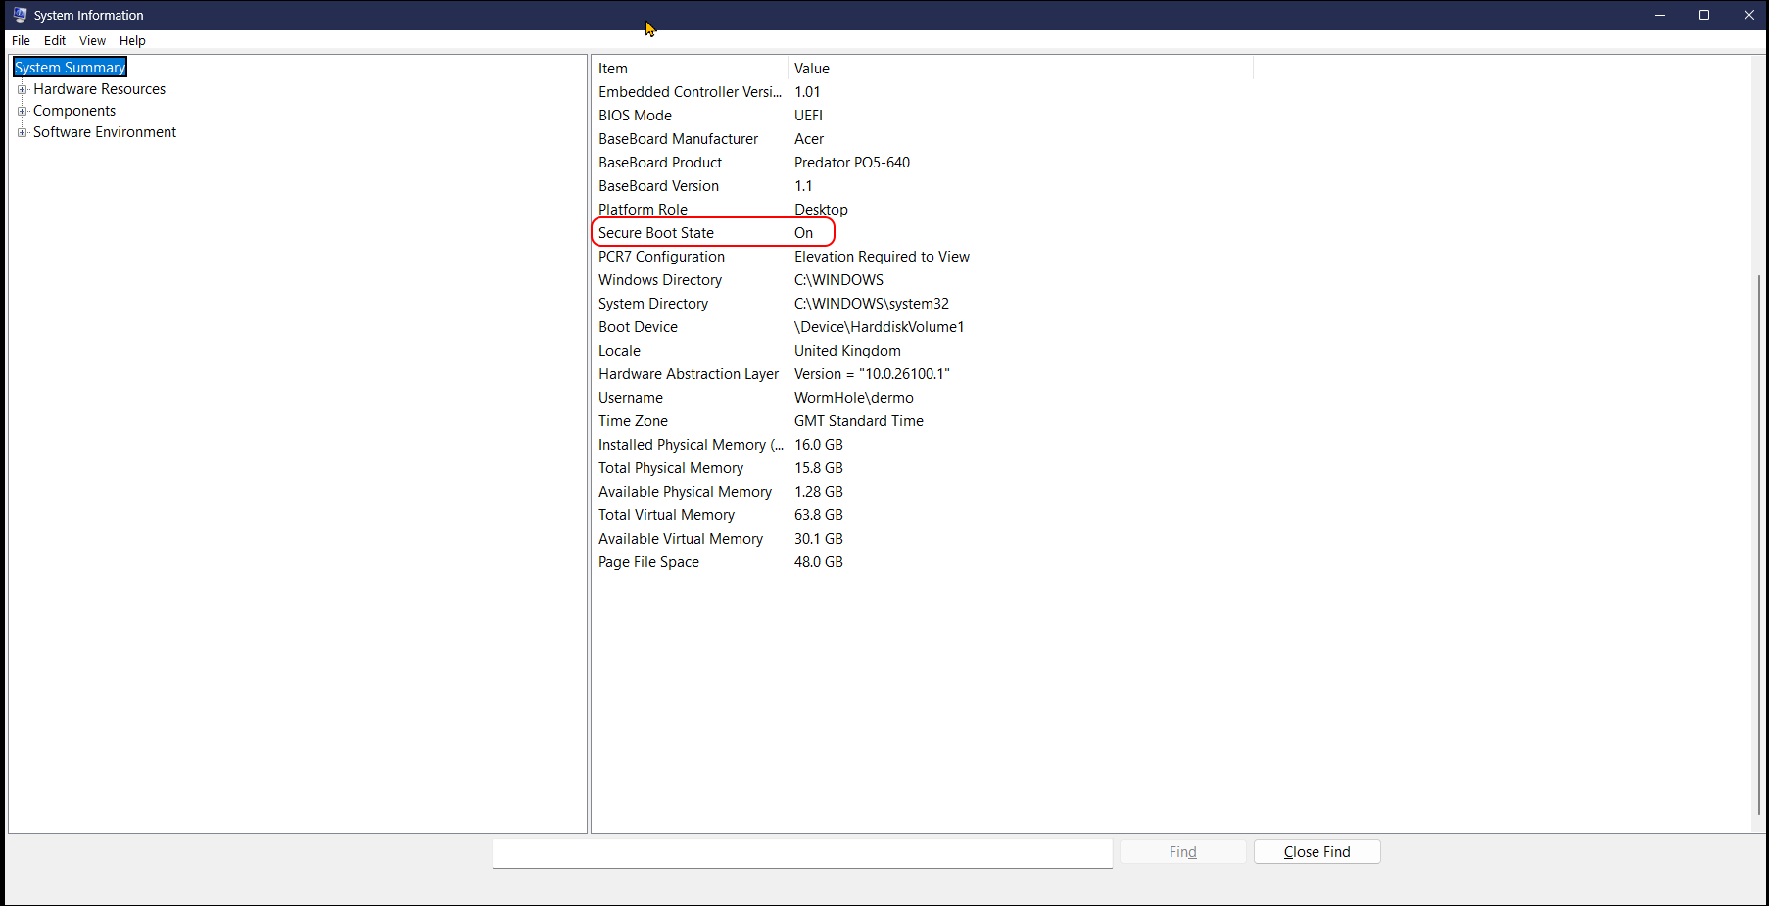Open the View menu
Screen dimensions: 1769x906
coord(92,40)
